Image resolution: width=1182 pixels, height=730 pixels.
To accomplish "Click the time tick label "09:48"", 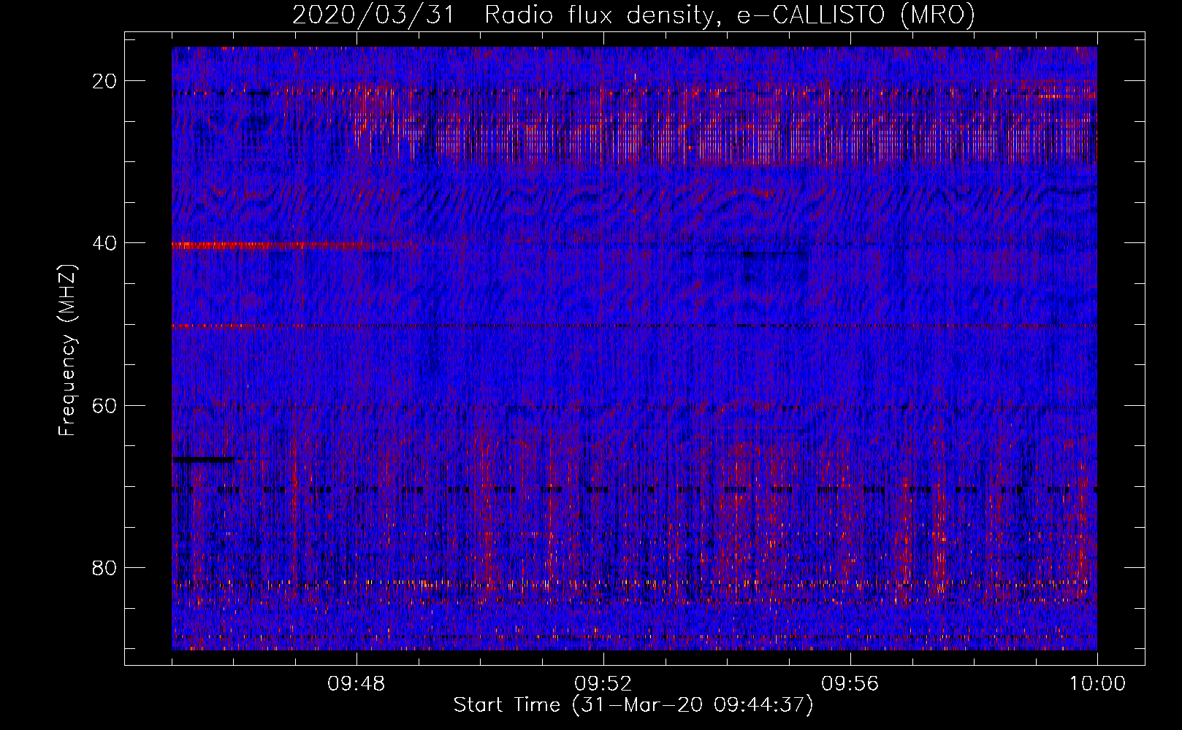I will 357,684.
